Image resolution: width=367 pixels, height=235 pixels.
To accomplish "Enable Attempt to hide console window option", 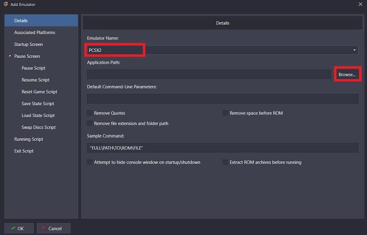I will 90,162.
